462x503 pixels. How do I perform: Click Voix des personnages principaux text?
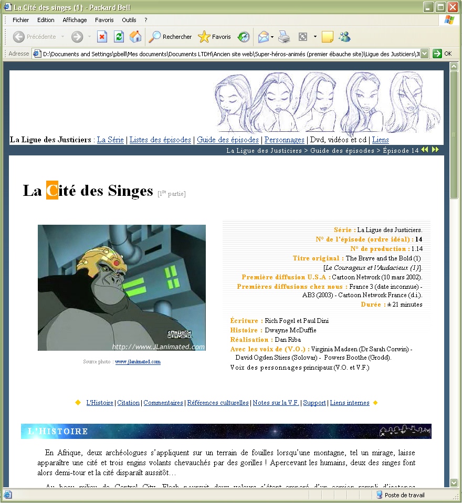point(300,368)
